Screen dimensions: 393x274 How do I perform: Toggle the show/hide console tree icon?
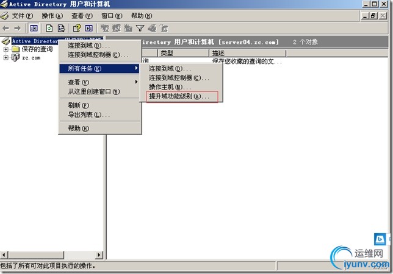pos(34,28)
